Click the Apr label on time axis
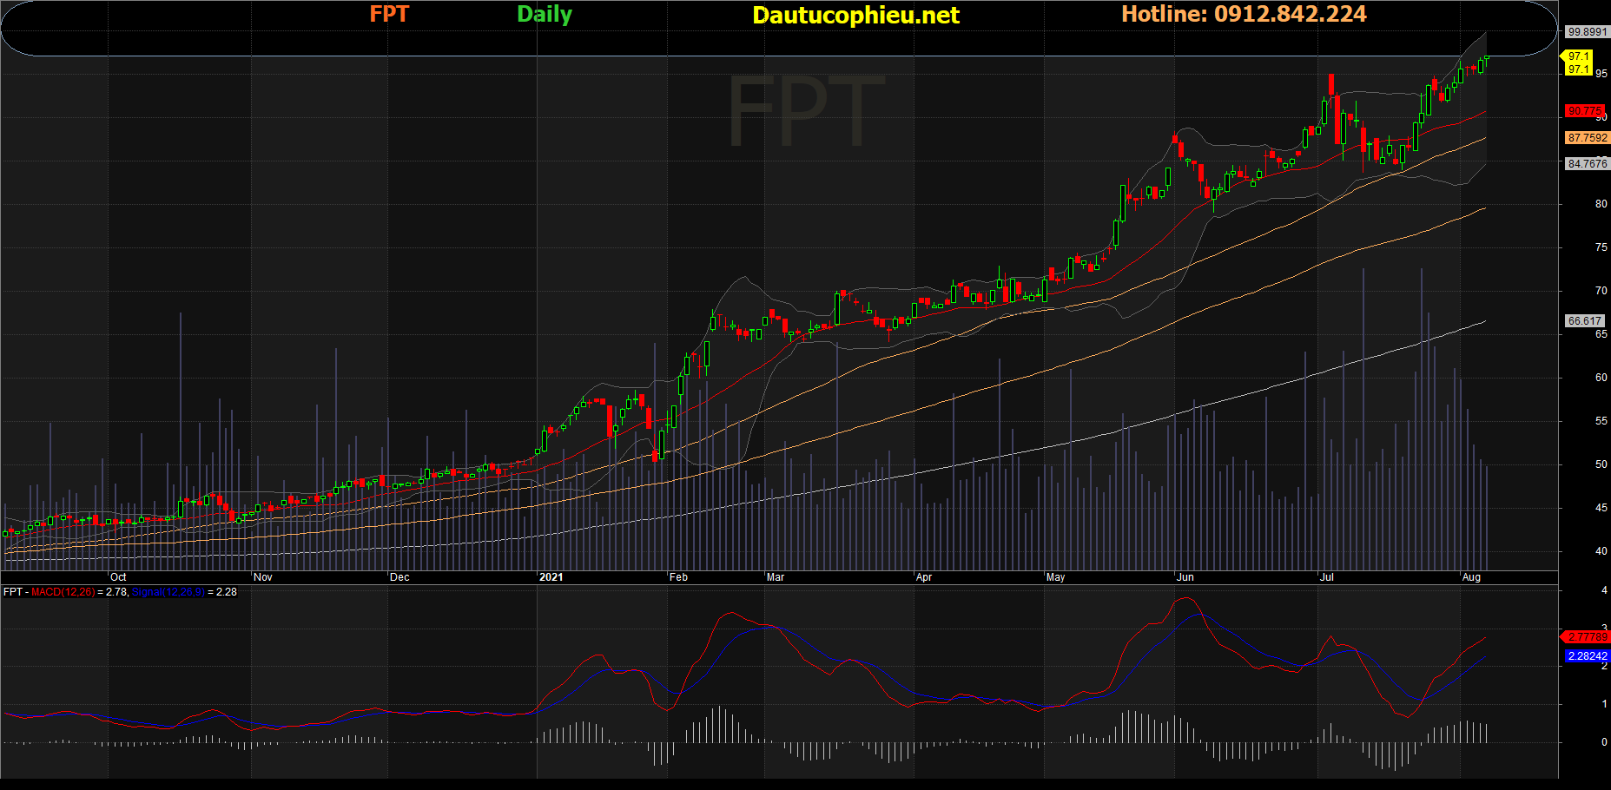The height and width of the screenshot is (790, 1611). pyautogui.click(x=924, y=577)
